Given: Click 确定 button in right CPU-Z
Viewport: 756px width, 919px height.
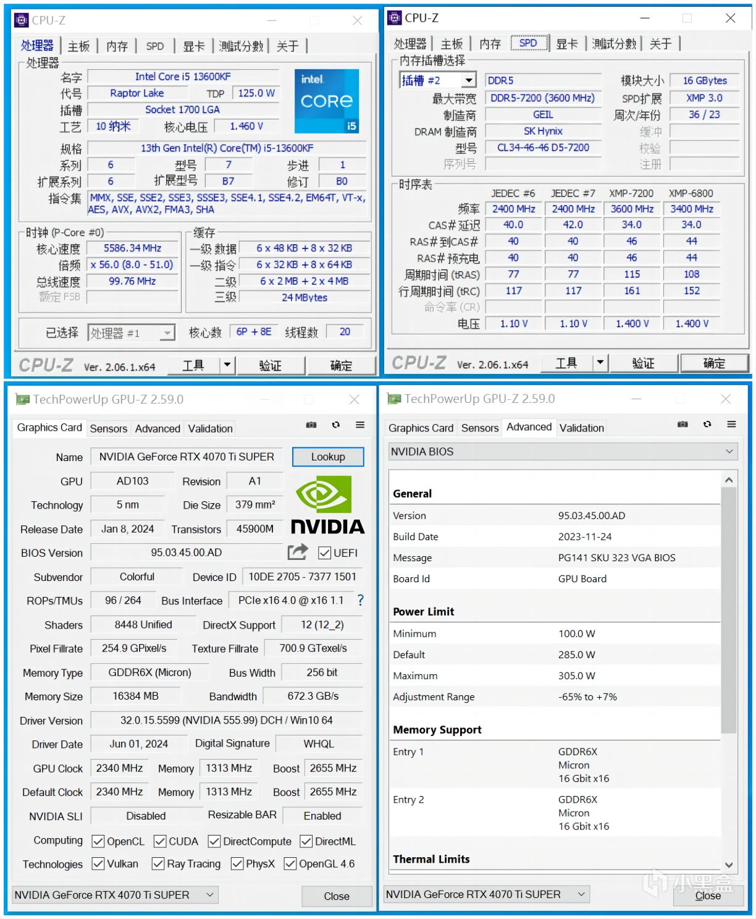Looking at the screenshot, I should (x=714, y=363).
